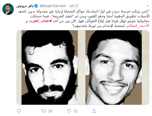Open the share upload icon

(x=94, y=111)
